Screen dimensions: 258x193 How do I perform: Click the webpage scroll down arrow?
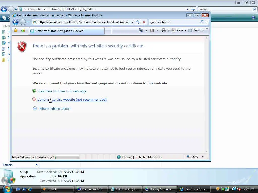207,151
